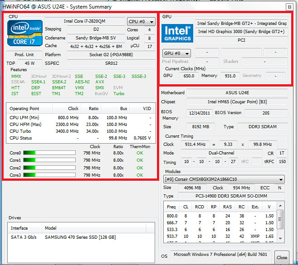The height and width of the screenshot is (265, 298).
Task: Click the 934 MHz module clock field
Action: 241,188
